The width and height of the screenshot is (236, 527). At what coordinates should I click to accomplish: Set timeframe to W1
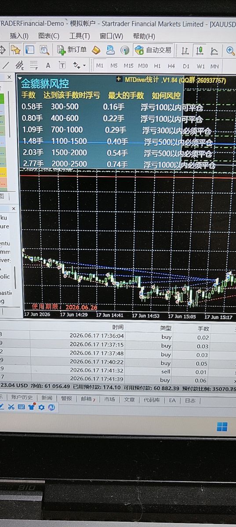[x=200, y=66]
